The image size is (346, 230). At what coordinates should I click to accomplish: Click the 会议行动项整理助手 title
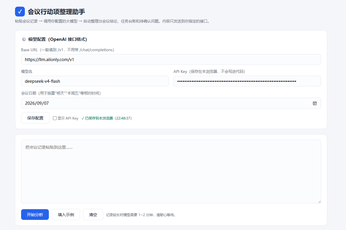[56, 12]
